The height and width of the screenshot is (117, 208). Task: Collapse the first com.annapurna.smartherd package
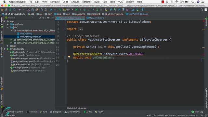click(11, 31)
